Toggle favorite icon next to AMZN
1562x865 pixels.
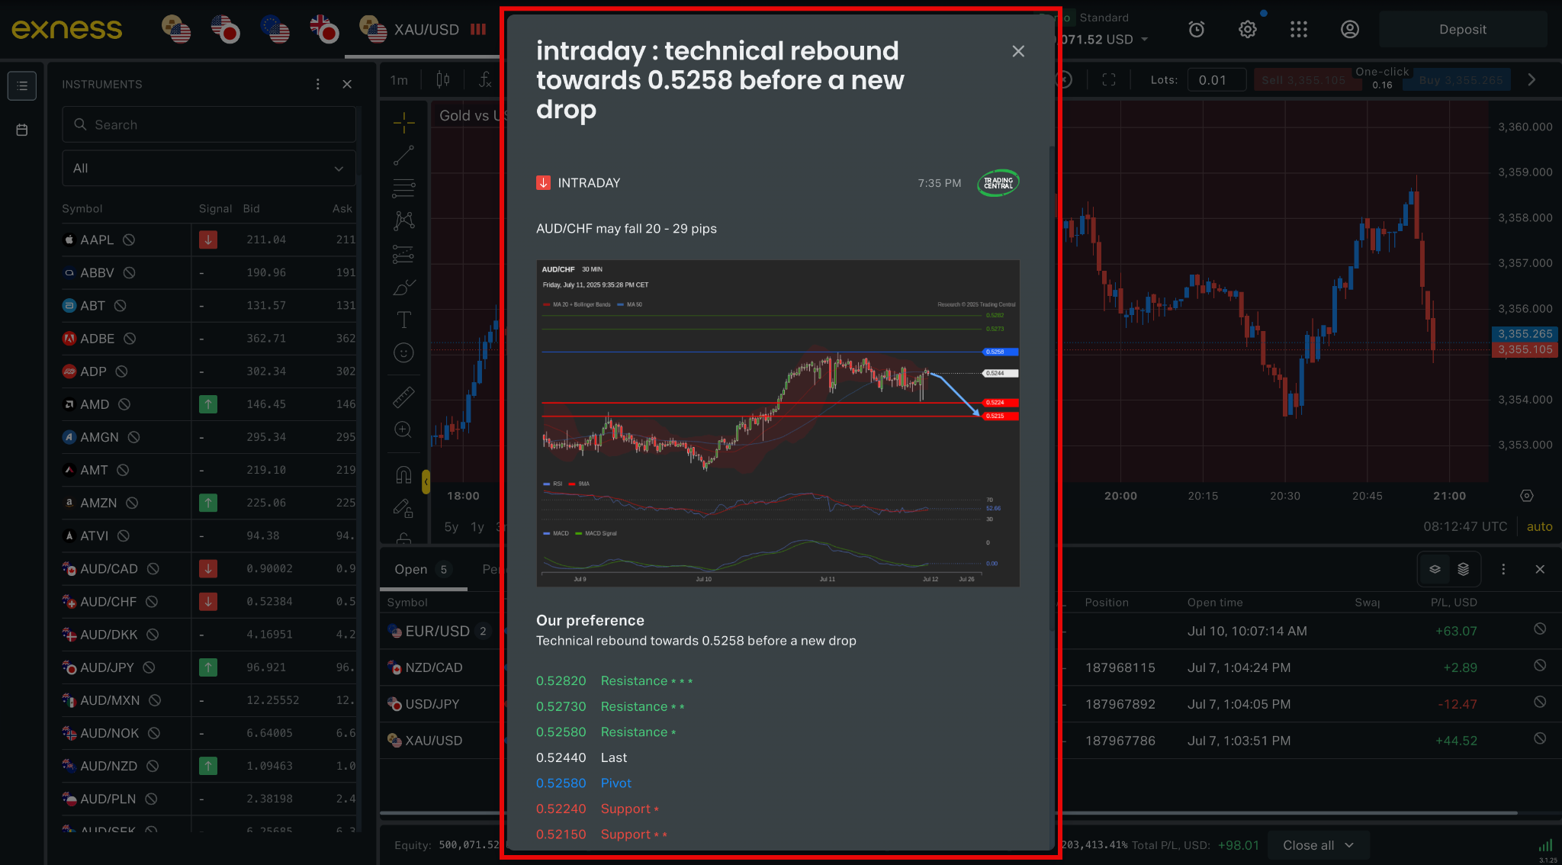[x=132, y=503]
